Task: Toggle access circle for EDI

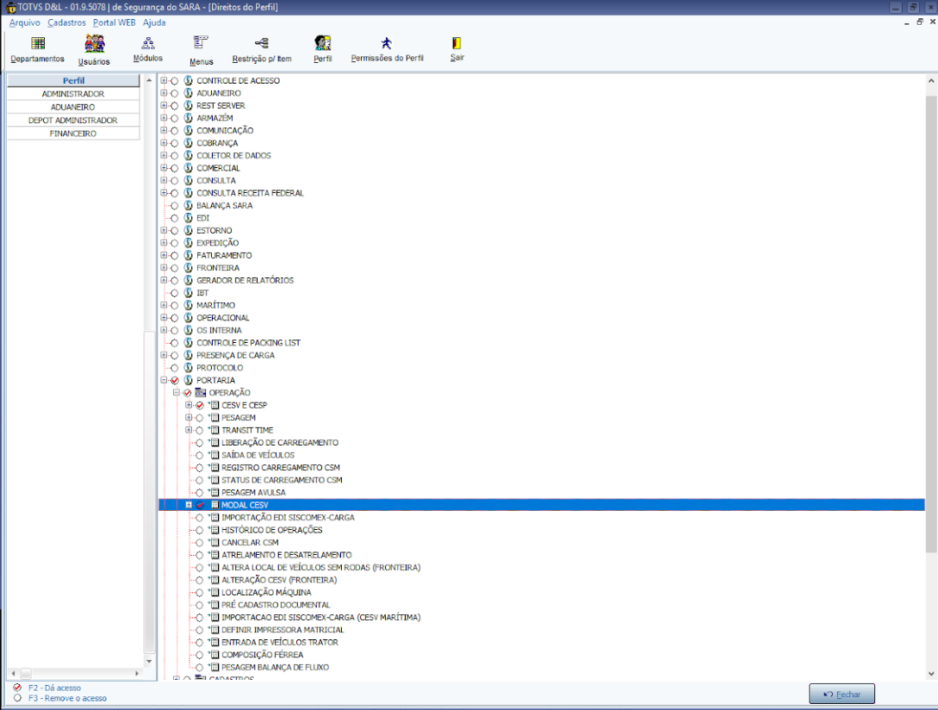Action: [174, 218]
